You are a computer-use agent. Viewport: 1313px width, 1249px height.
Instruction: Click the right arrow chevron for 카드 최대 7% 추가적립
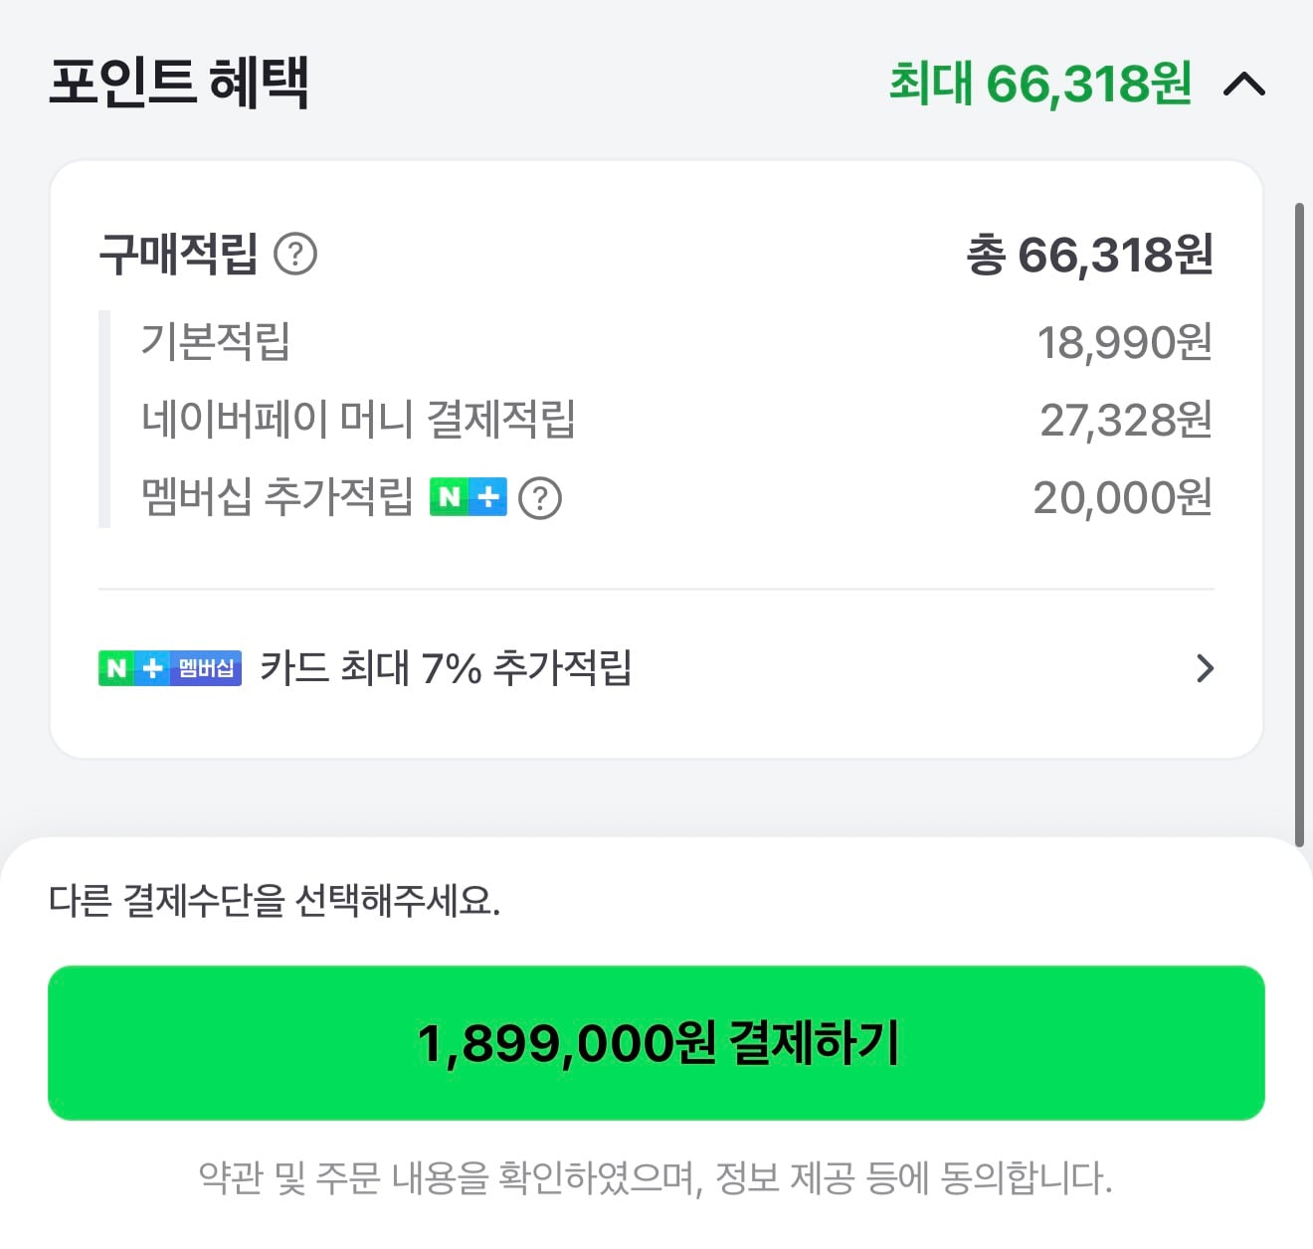coord(1206,668)
